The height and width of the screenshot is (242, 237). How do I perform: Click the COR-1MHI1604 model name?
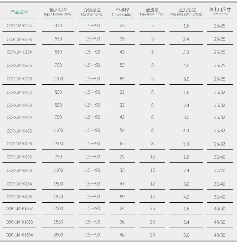(x=19, y=235)
